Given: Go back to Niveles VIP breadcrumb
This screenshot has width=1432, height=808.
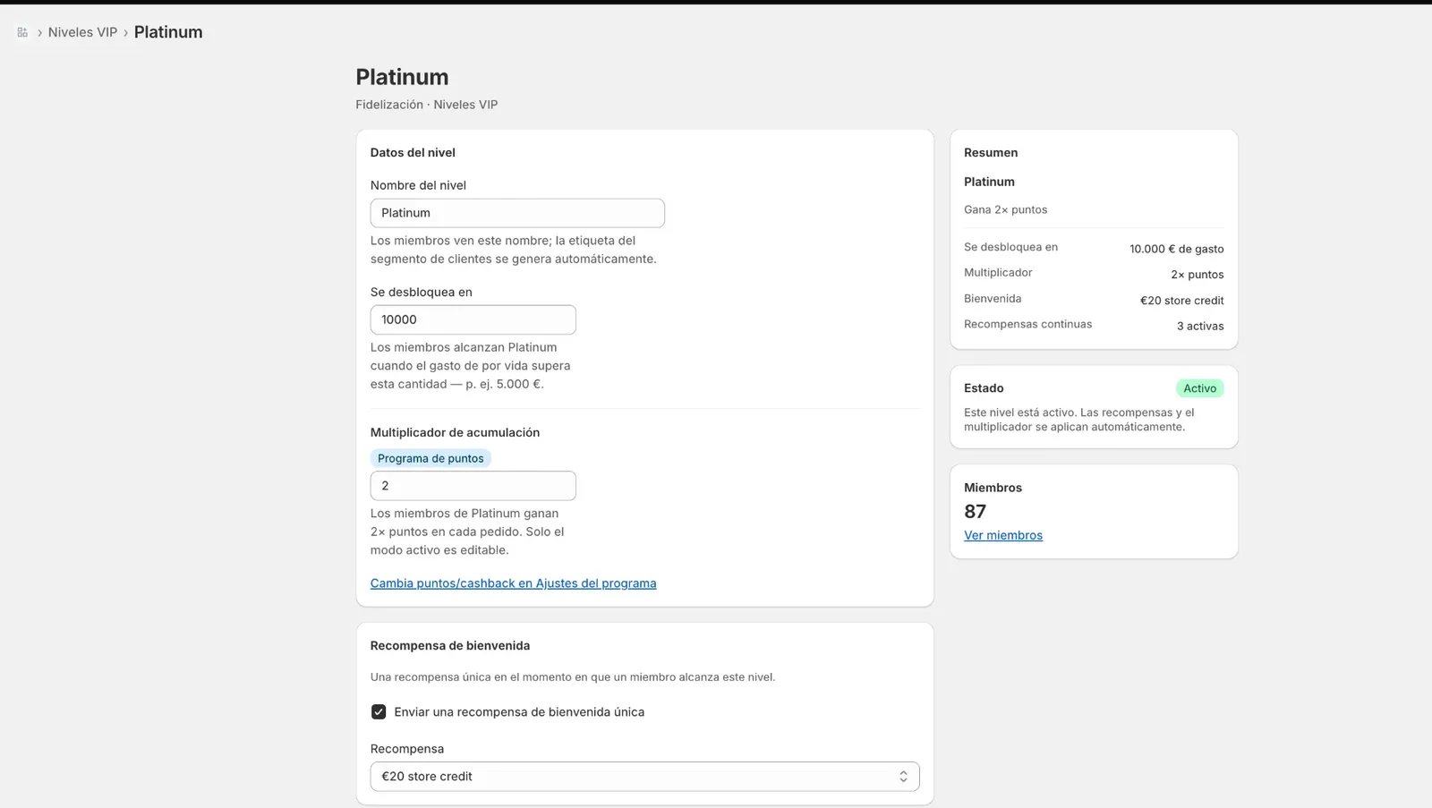Looking at the screenshot, I should pyautogui.click(x=82, y=32).
